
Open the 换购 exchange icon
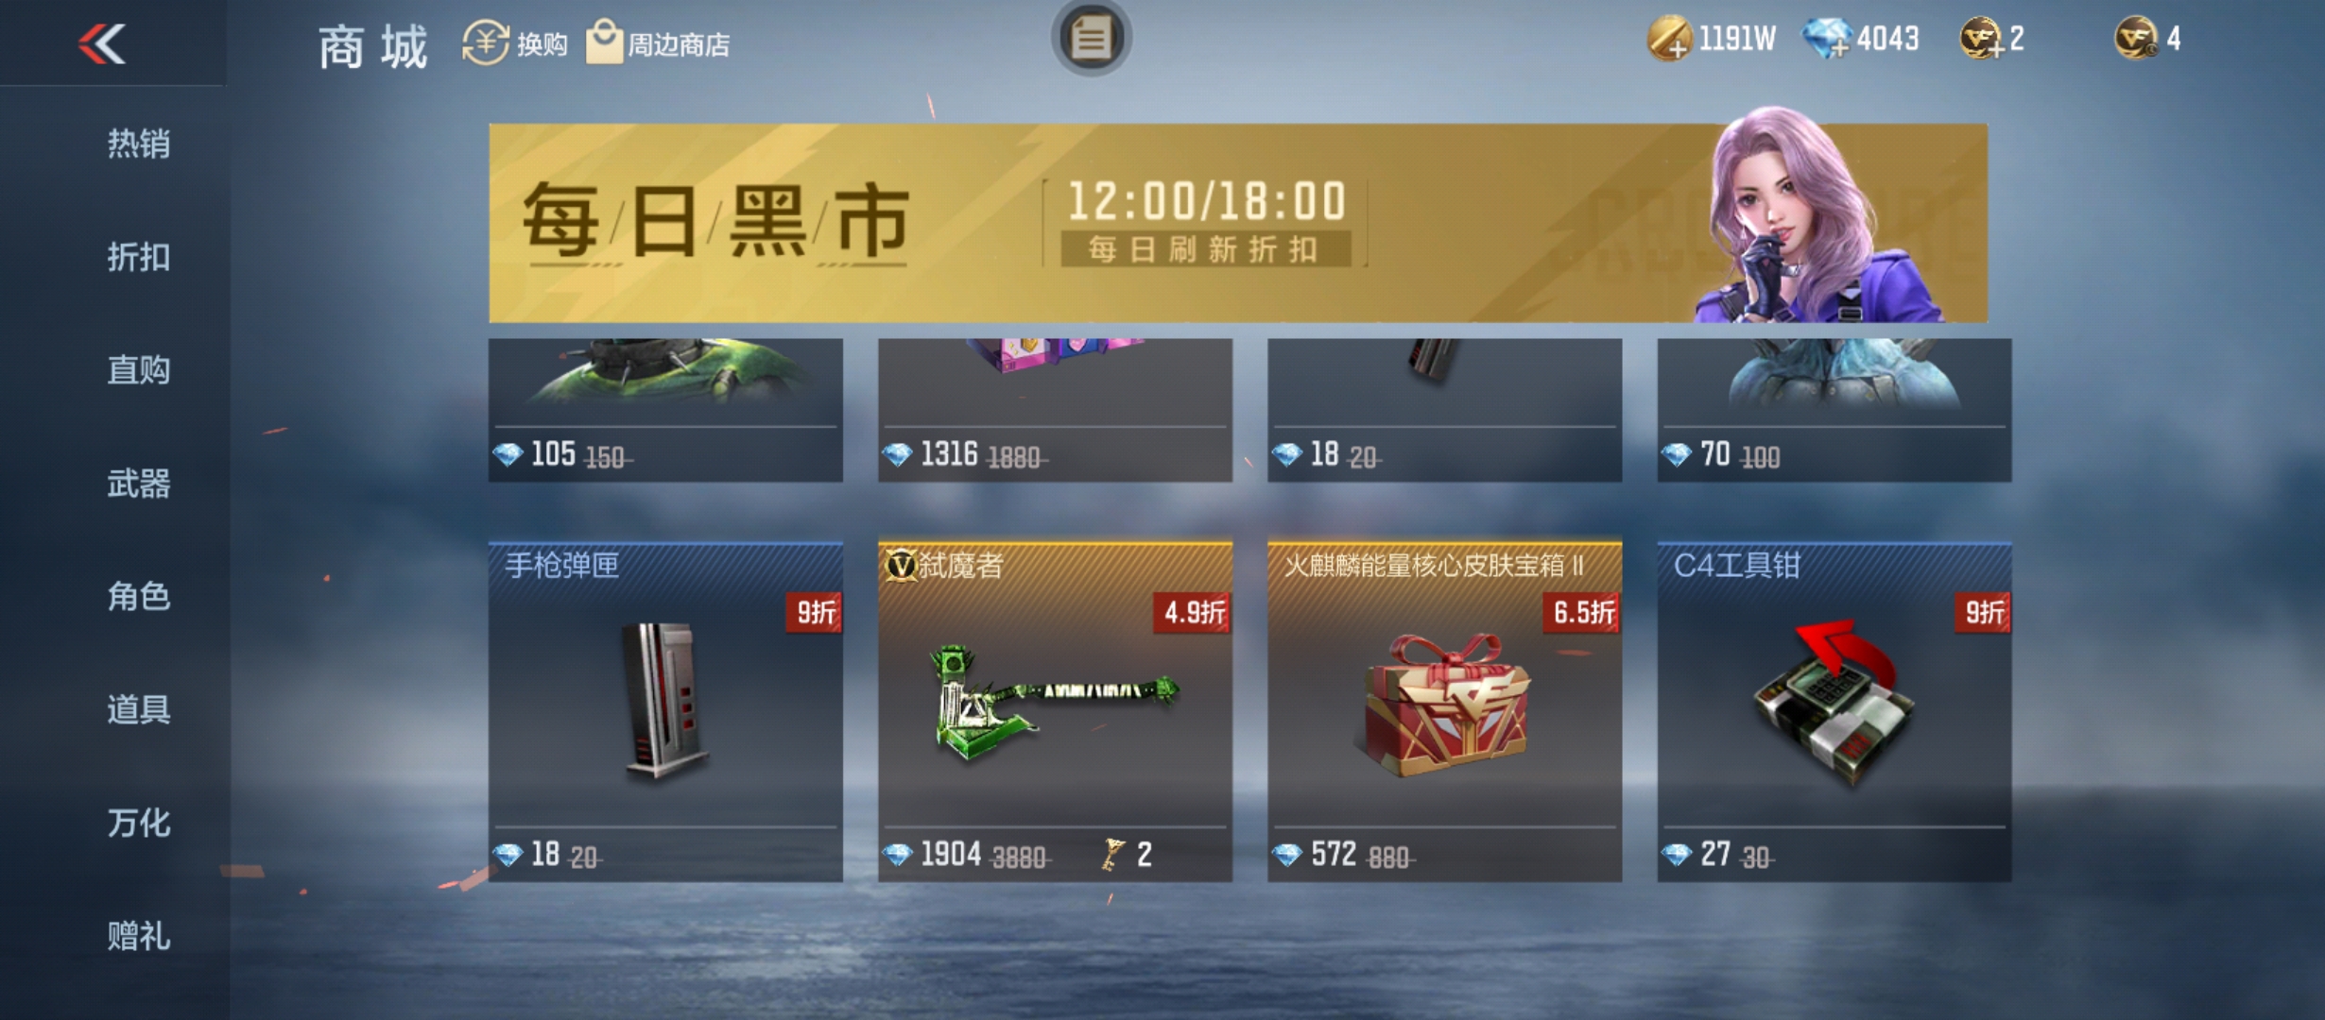pyautogui.click(x=486, y=42)
